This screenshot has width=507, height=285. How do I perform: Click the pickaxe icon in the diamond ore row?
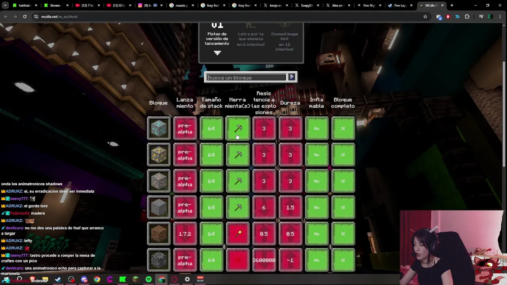tap(238, 128)
